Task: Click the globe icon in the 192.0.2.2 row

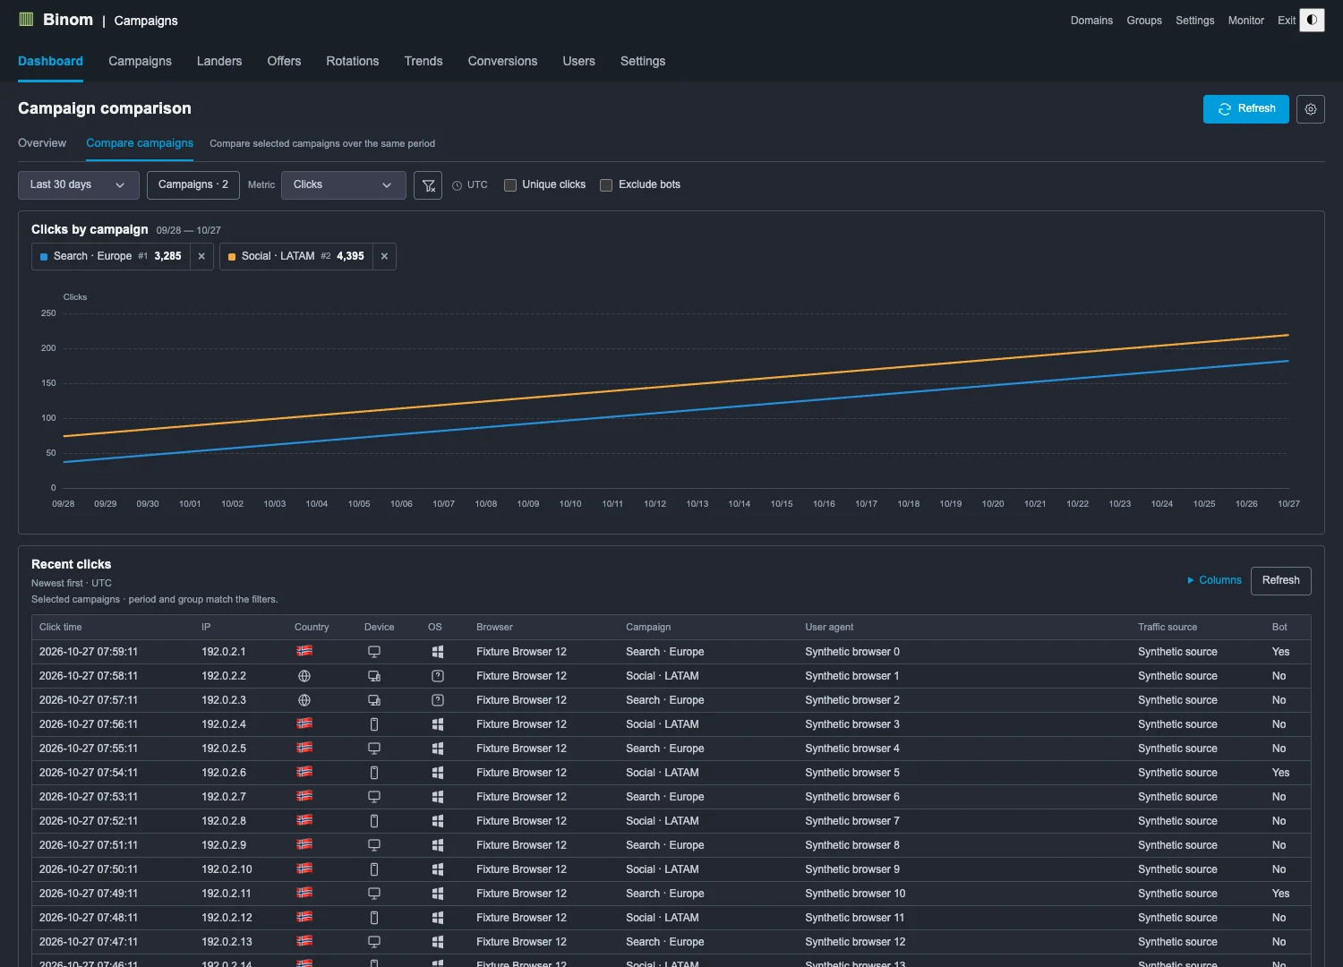Action: [304, 676]
